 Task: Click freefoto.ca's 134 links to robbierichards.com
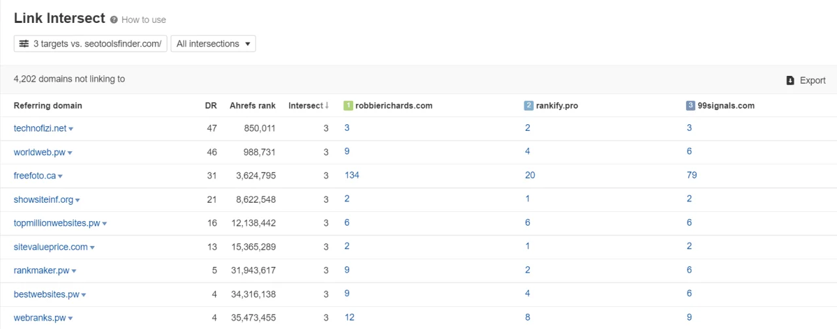(x=352, y=175)
